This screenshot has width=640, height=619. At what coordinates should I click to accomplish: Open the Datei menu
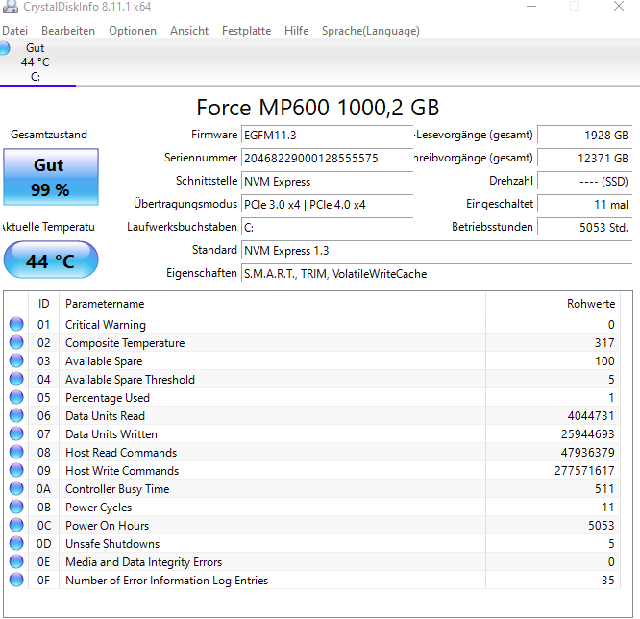click(x=14, y=31)
